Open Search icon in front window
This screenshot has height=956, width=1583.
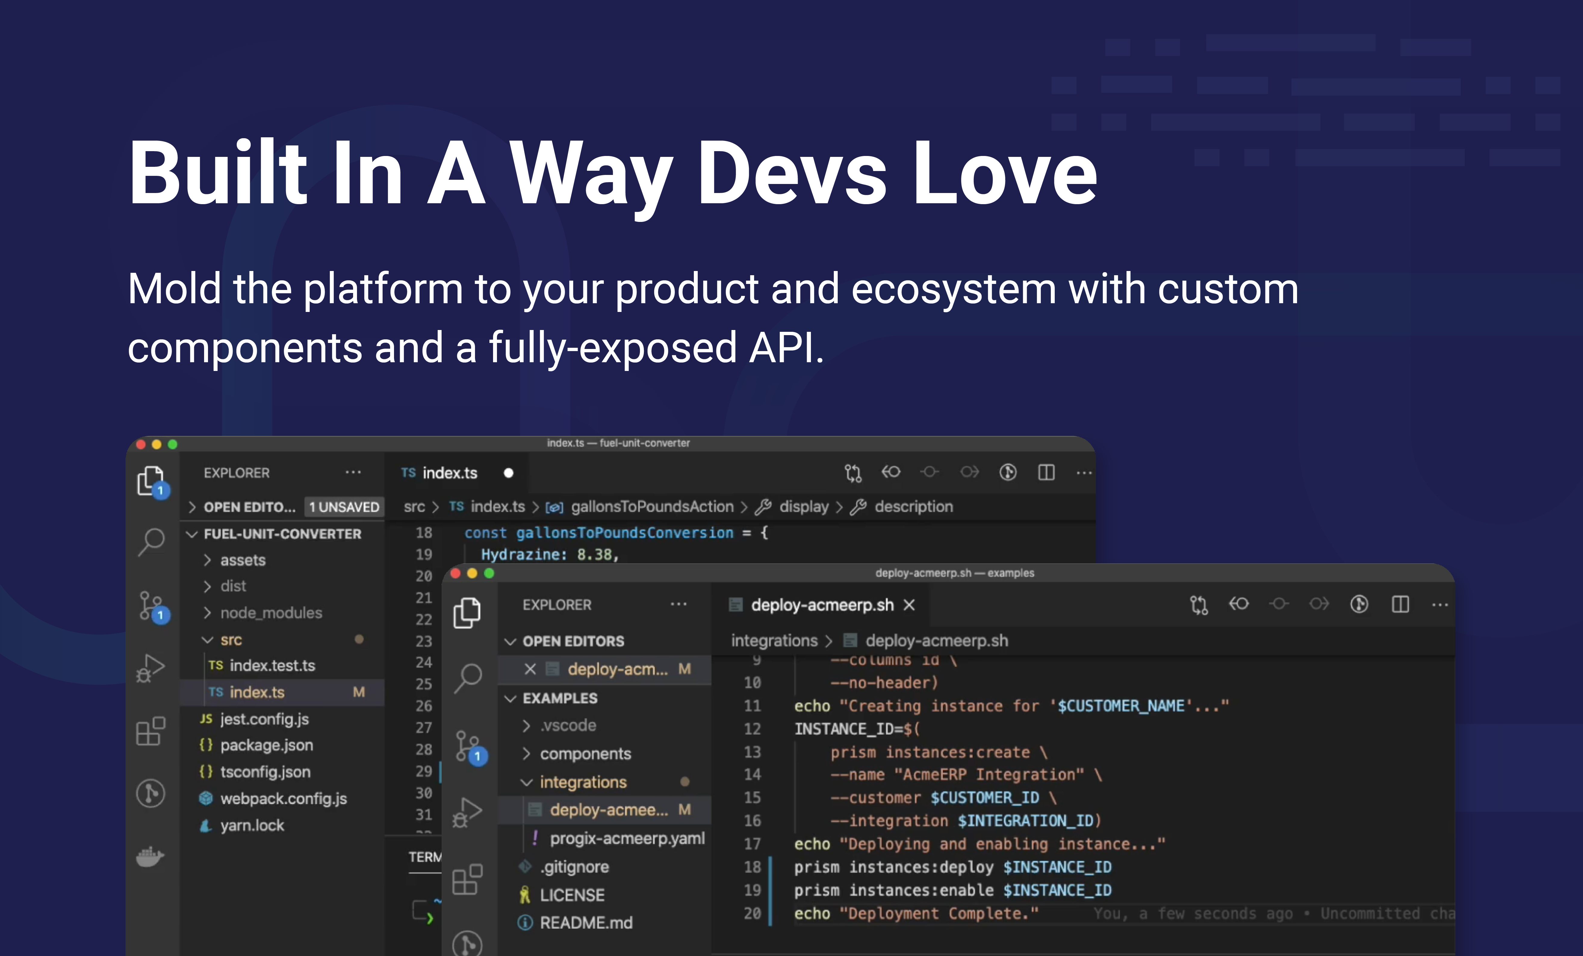pyautogui.click(x=468, y=677)
